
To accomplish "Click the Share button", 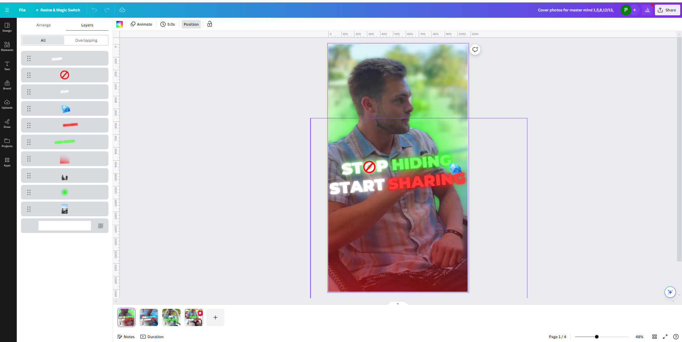I will 667,10.
